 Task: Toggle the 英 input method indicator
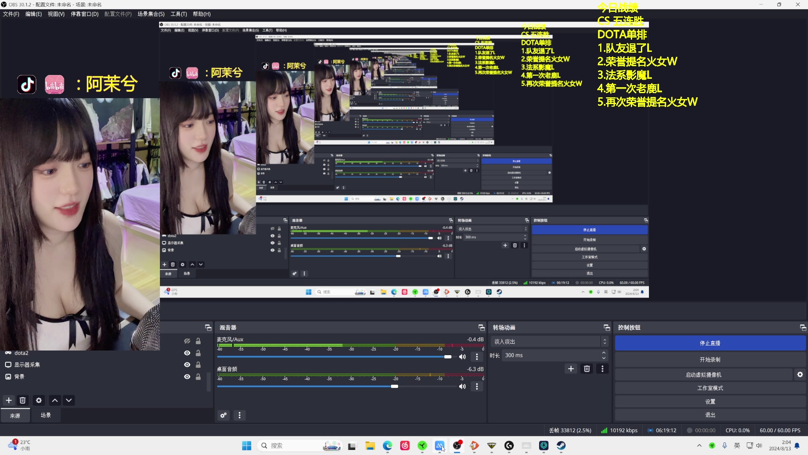[x=737, y=445]
